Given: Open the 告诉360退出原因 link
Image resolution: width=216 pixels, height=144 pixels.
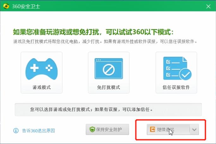Looking at the screenshot, I should click(39, 130).
